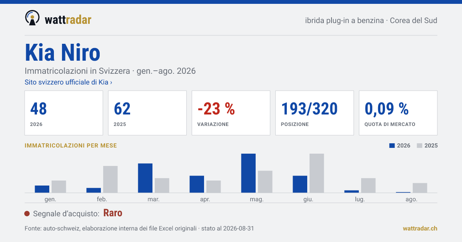Click the grey 2025 legend swatch
This screenshot has width=462, height=242.
coord(420,146)
